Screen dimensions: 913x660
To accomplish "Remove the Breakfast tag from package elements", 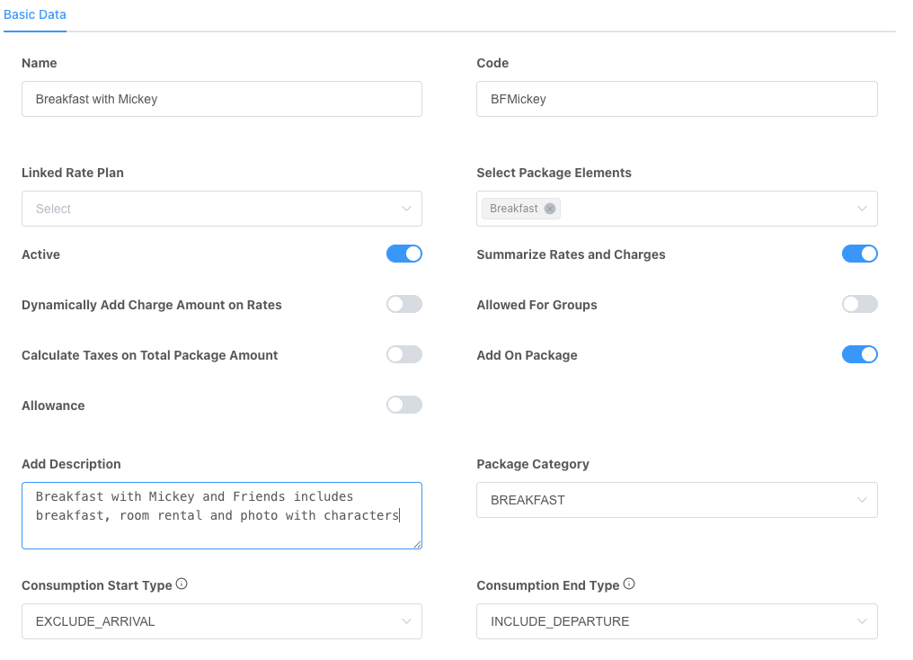I will pyautogui.click(x=550, y=209).
